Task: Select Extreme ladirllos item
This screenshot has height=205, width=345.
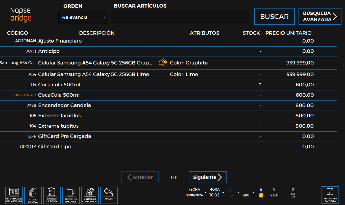Action: 59,116
